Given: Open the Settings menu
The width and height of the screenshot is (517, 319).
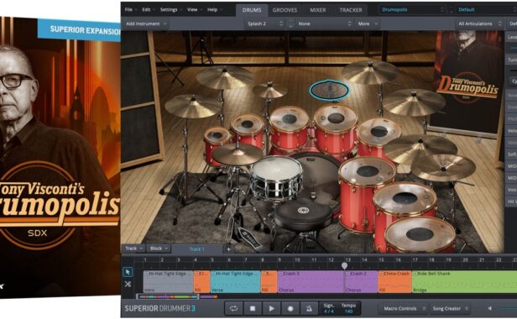Looking at the screenshot, I should pyautogui.click(x=171, y=10).
